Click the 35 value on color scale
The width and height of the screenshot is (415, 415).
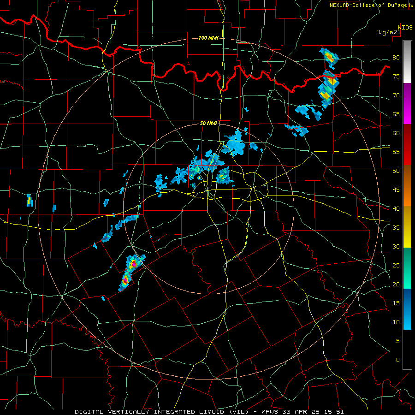click(396, 228)
